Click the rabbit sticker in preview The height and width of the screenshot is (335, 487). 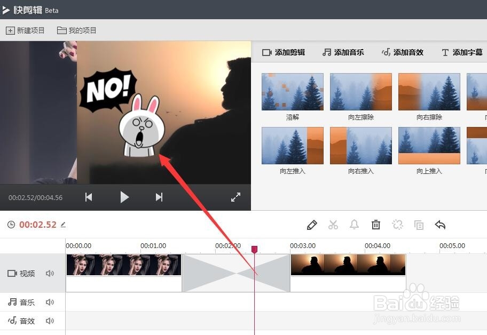[x=142, y=126]
